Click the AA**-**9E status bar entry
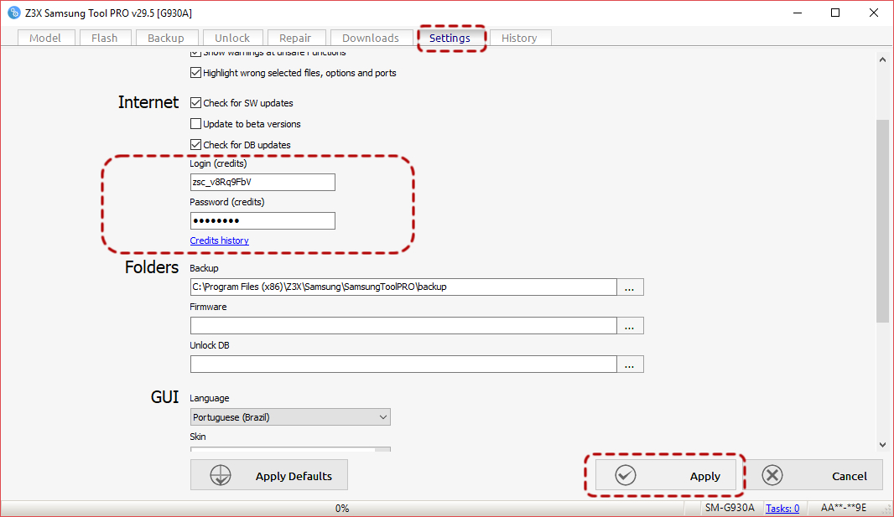This screenshot has height=517, width=894. click(844, 508)
